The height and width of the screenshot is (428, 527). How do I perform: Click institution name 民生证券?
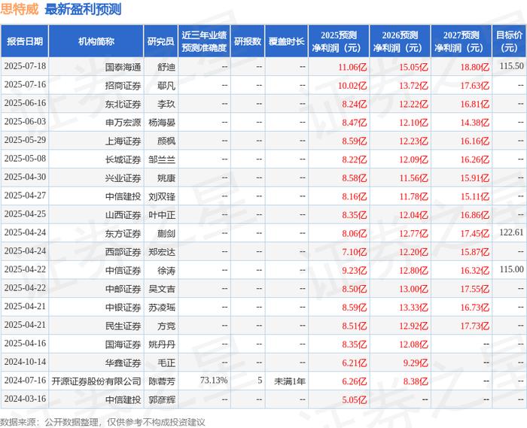[123, 326]
